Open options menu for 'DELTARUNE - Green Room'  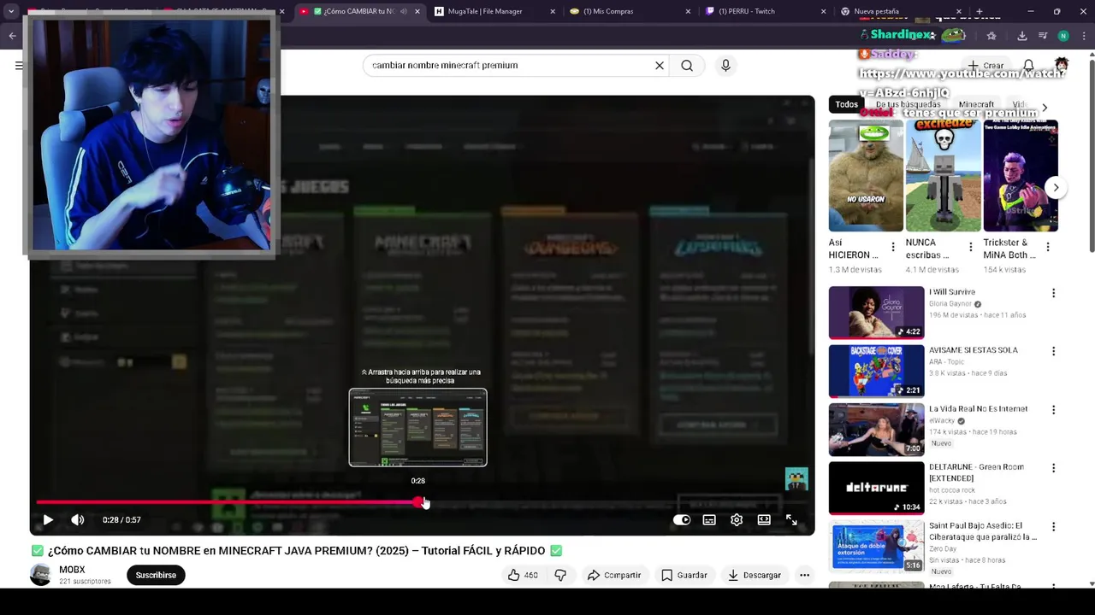coord(1053,468)
